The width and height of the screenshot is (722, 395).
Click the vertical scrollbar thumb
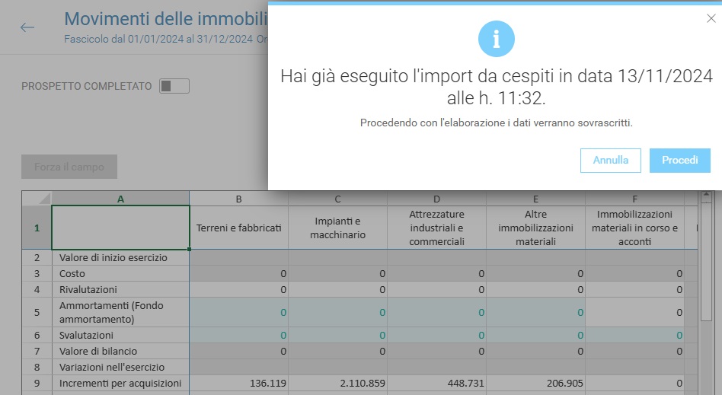click(x=706, y=262)
